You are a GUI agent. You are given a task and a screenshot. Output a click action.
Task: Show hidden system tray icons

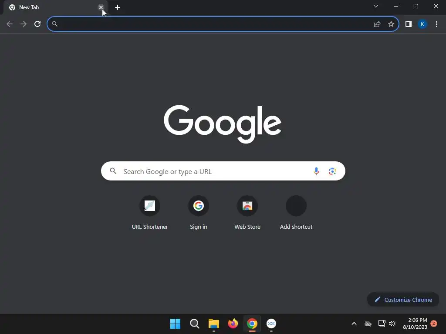point(354,324)
